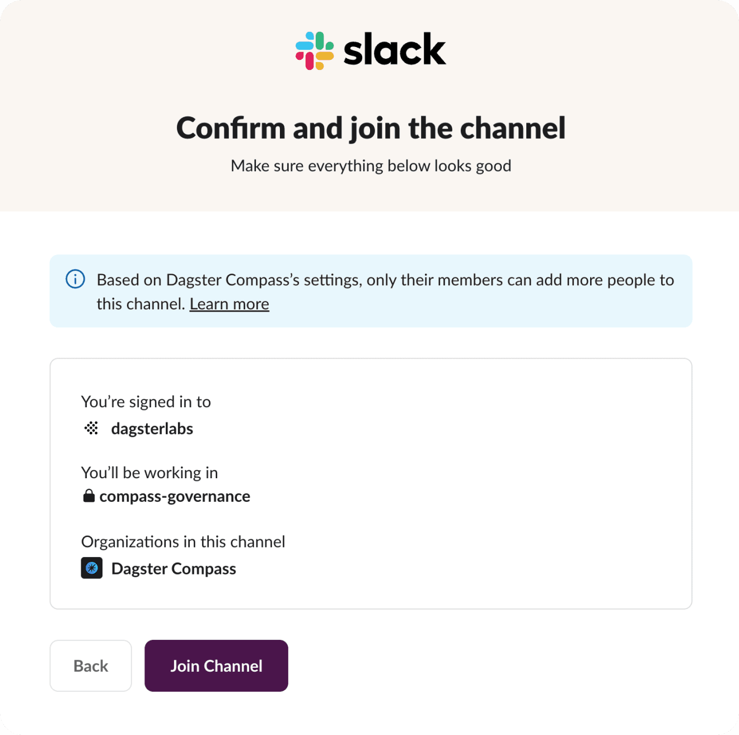Viewport: 739px width, 735px height.
Task: Click the info notice banner
Action: point(371,290)
